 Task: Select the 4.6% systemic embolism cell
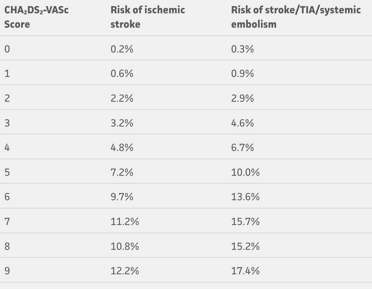242,123
